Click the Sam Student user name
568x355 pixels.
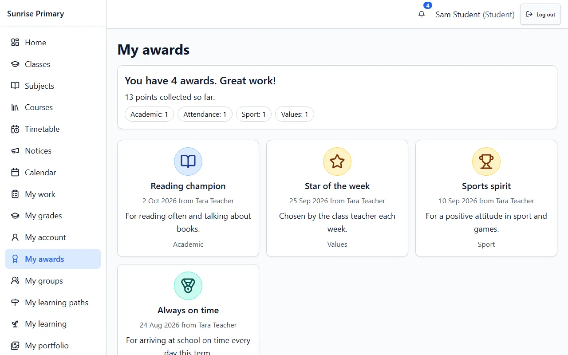[458, 15]
